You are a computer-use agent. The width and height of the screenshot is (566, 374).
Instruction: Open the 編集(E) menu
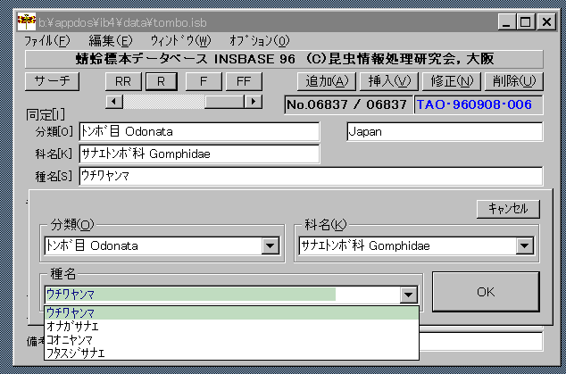(110, 40)
